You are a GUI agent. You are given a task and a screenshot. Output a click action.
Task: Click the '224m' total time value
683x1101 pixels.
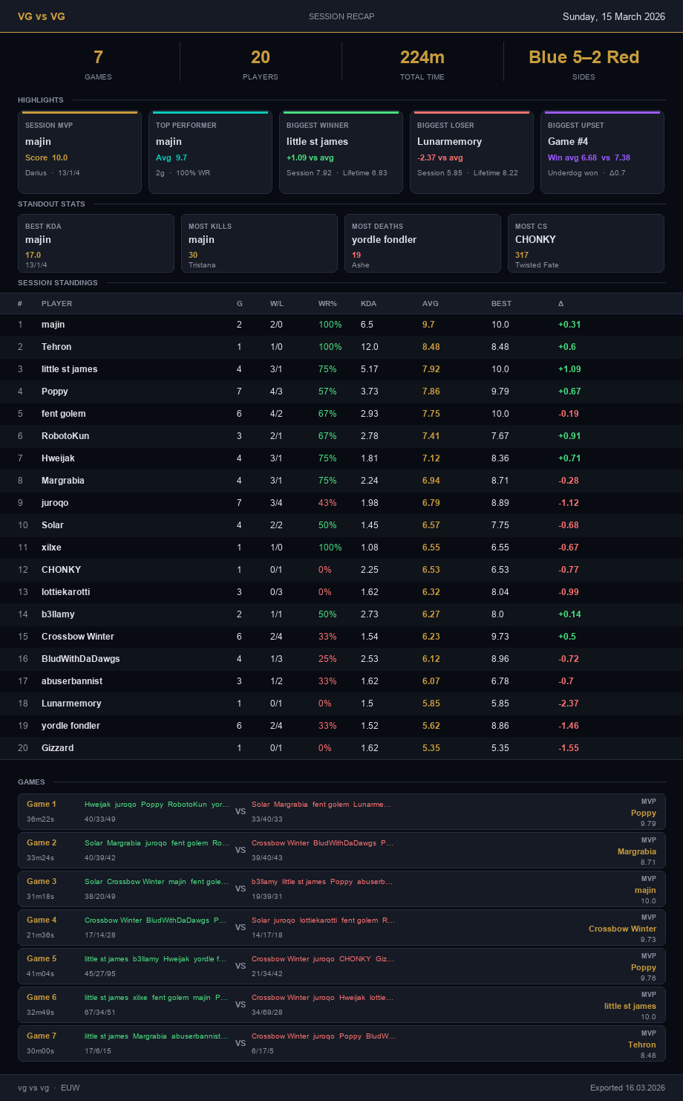(x=422, y=57)
